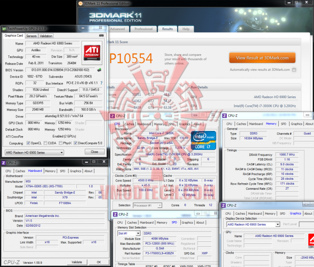
Task: Click the Z icon of the CPU-Z Memory window
Action: [x=225, y=116]
